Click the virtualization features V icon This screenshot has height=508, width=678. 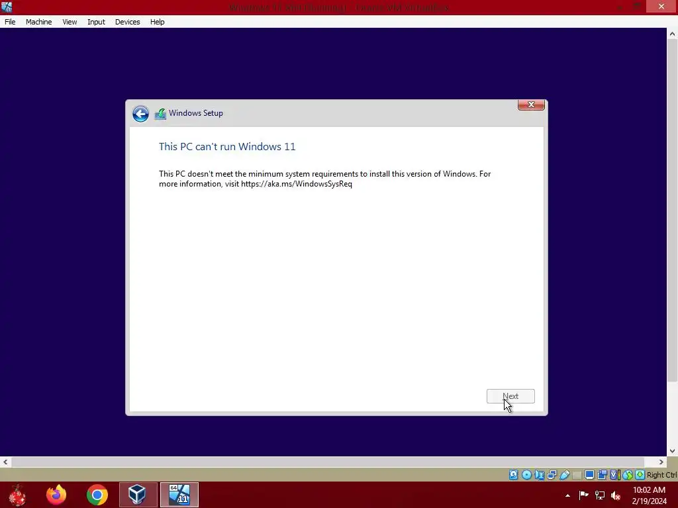click(x=614, y=475)
